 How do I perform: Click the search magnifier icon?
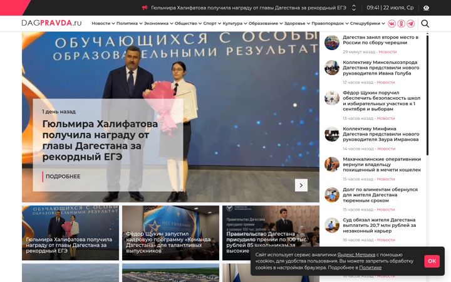coord(425,24)
